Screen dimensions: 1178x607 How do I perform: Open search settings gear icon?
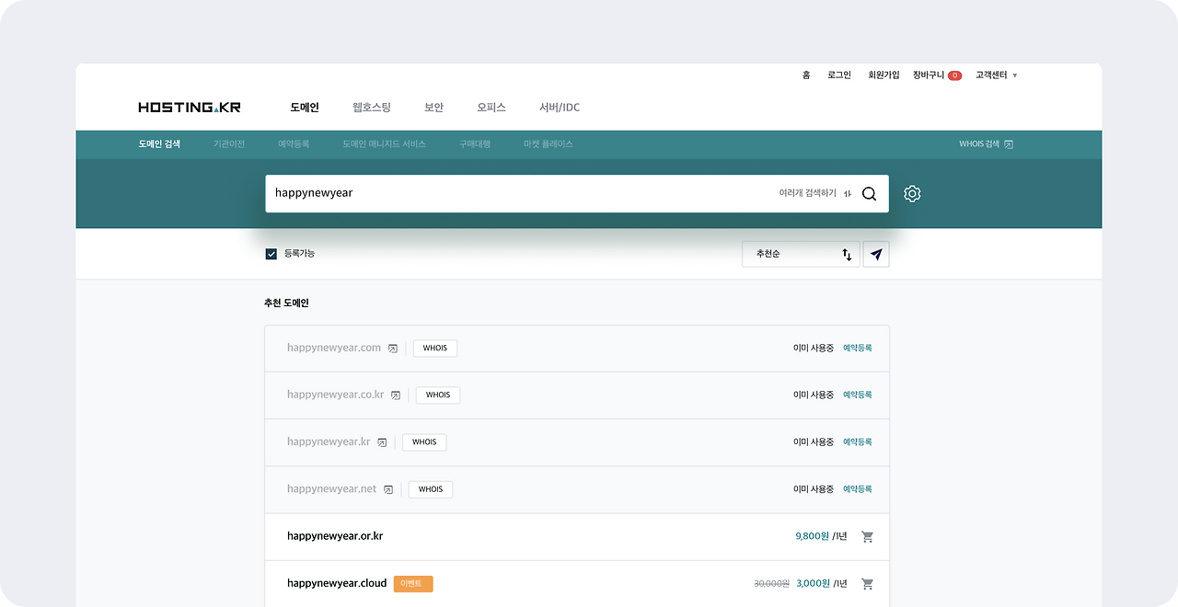(912, 193)
